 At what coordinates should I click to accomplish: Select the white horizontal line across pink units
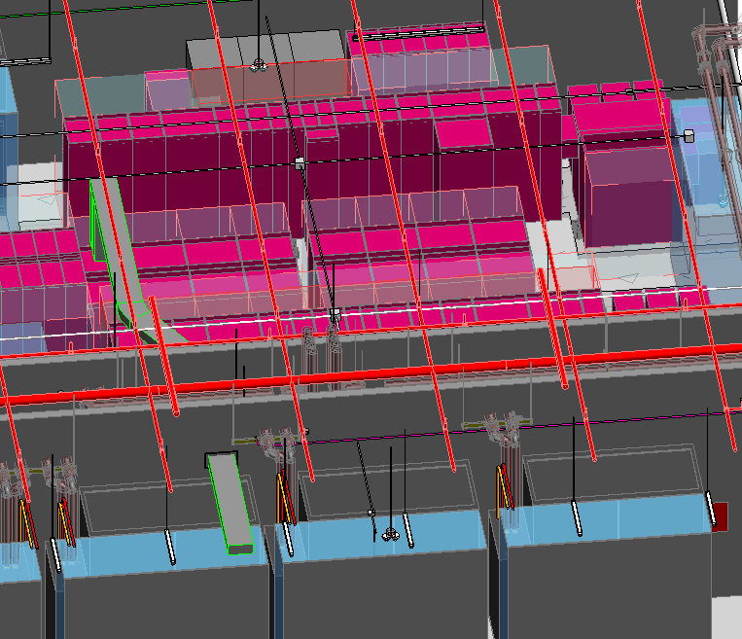(x=371, y=313)
